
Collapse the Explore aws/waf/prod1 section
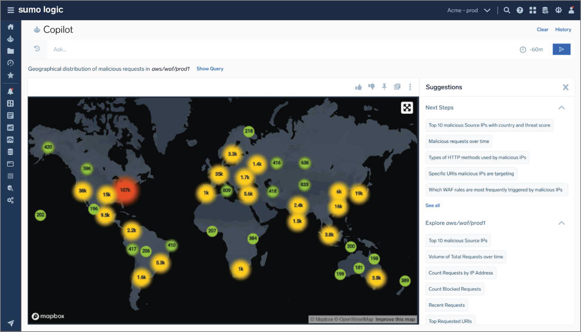562,223
